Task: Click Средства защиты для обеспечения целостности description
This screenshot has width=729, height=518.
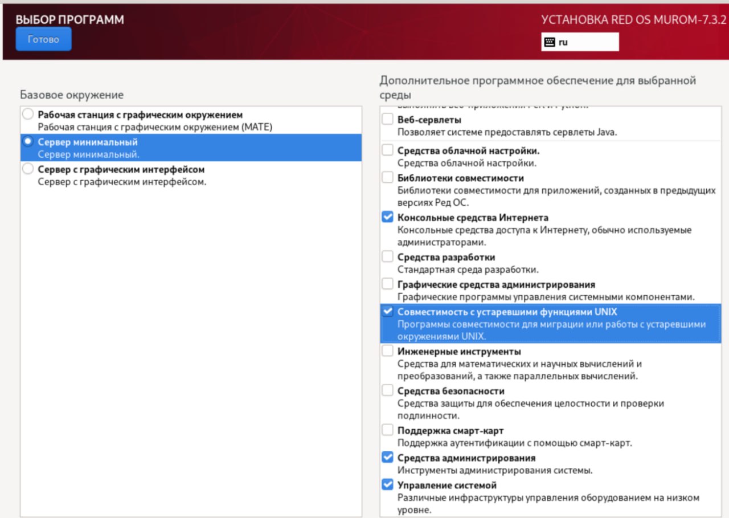Action: point(531,410)
